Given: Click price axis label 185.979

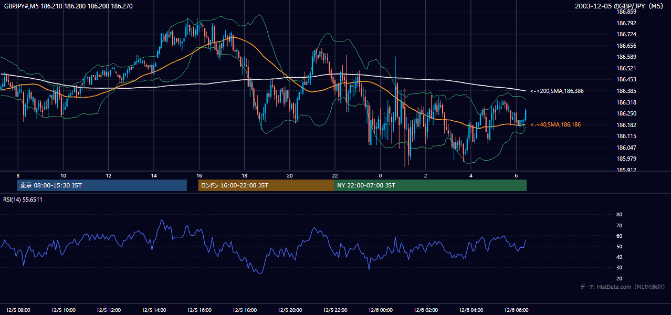Looking at the screenshot, I should [627, 159].
